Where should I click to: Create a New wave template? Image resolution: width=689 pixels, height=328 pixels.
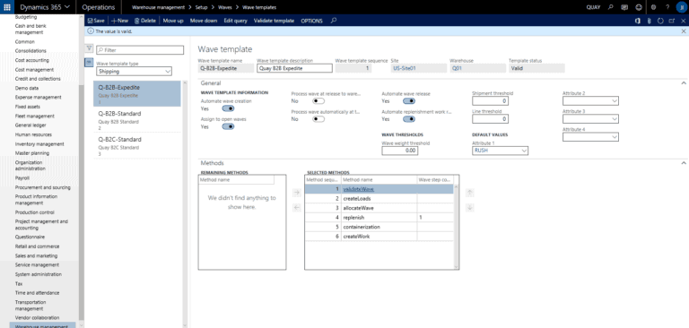tap(119, 21)
